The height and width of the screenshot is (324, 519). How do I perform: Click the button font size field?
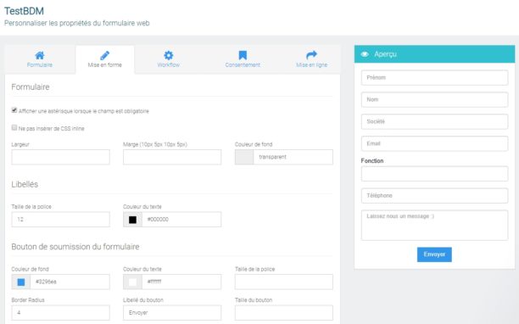284,282
